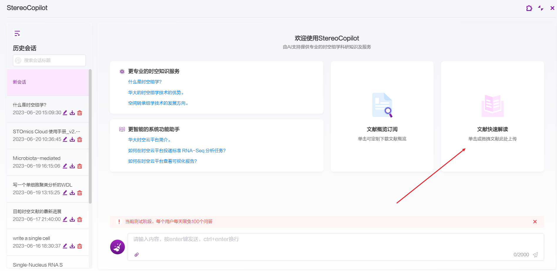The height and width of the screenshot is (271, 557).
Task: Open the 写一个单细胞聚类分析的WDL conversation
Action: 48,189
